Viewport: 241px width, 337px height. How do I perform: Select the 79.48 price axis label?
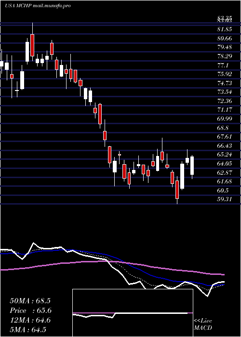click(224, 47)
